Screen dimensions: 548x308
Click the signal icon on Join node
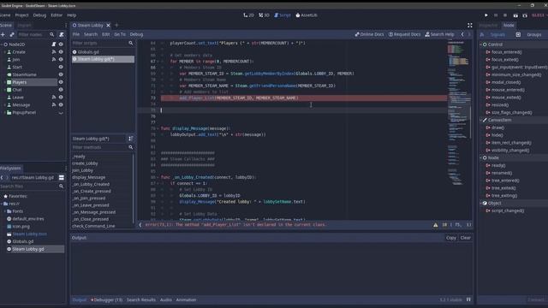54,59
